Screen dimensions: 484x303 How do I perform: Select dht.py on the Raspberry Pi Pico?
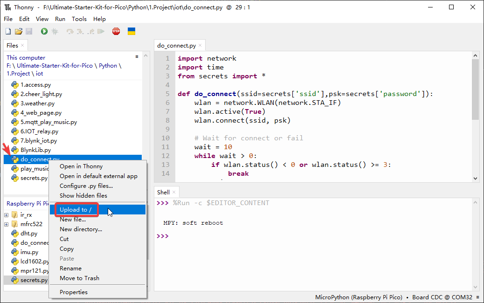click(29, 234)
